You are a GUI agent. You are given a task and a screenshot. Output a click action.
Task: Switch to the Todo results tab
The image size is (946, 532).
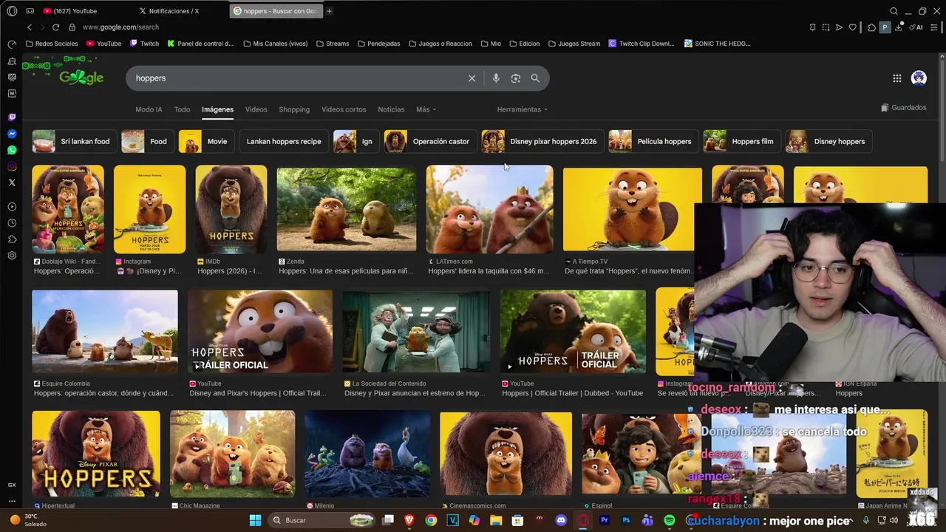tap(182, 109)
